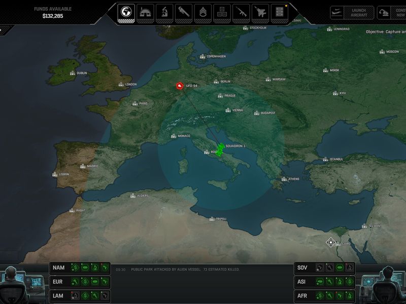
Task: Select the red UFO-94 marker
Action: click(180, 86)
